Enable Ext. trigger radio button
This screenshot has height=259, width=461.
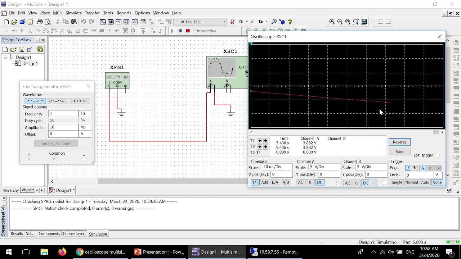(x=437, y=155)
